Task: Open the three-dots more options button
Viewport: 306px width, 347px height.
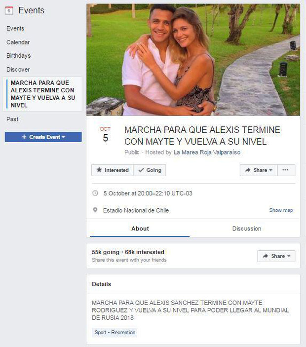Action: point(286,170)
